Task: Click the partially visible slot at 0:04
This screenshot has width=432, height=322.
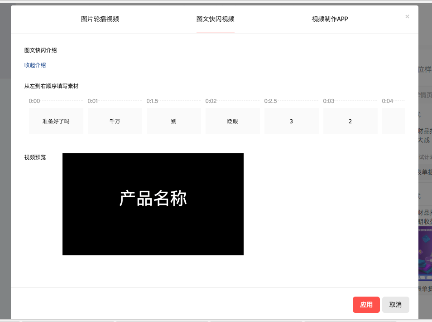Action: click(393, 121)
